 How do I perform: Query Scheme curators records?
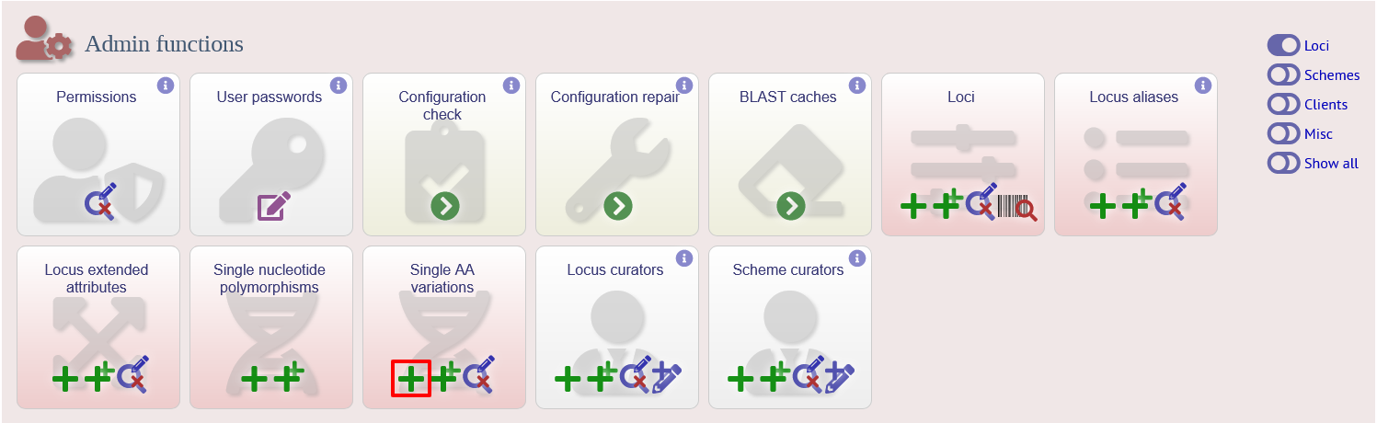[x=806, y=373]
